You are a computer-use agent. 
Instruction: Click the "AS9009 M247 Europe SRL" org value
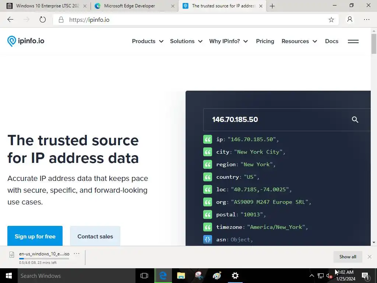269,202
